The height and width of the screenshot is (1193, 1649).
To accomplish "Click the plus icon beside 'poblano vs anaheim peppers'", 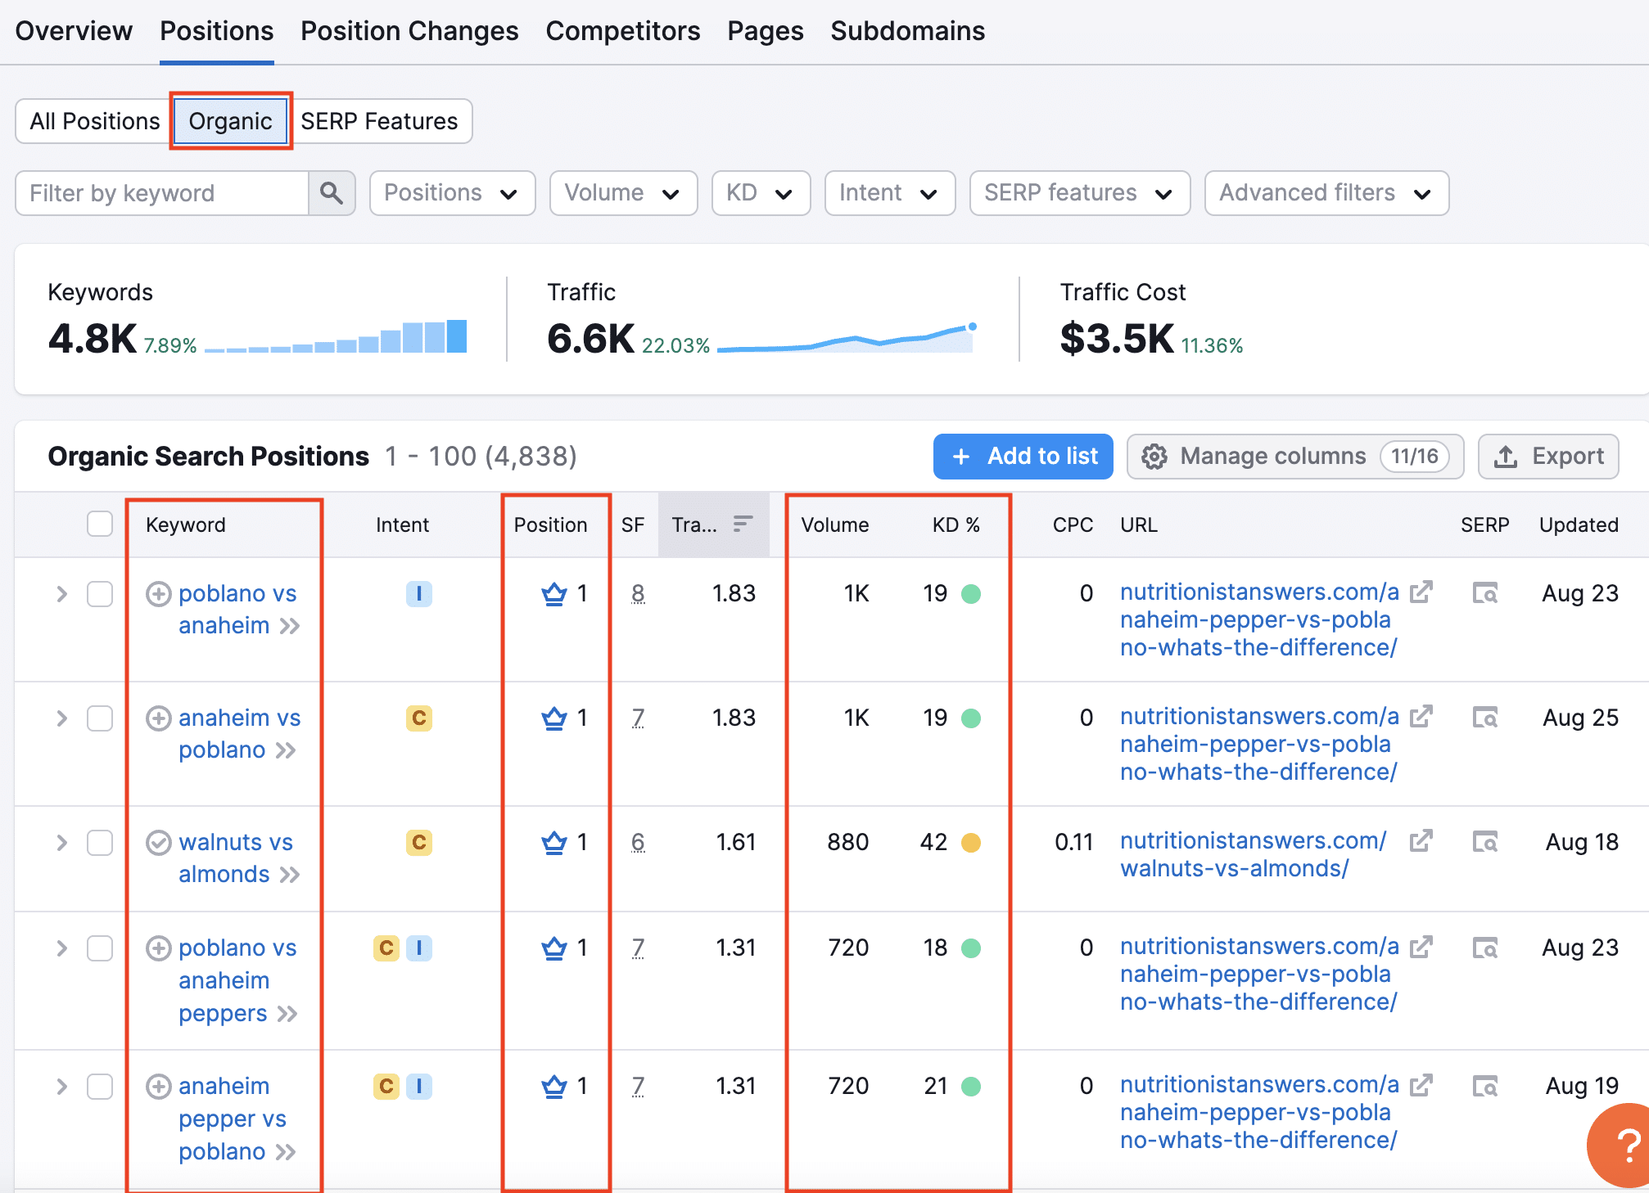I will [x=159, y=948].
